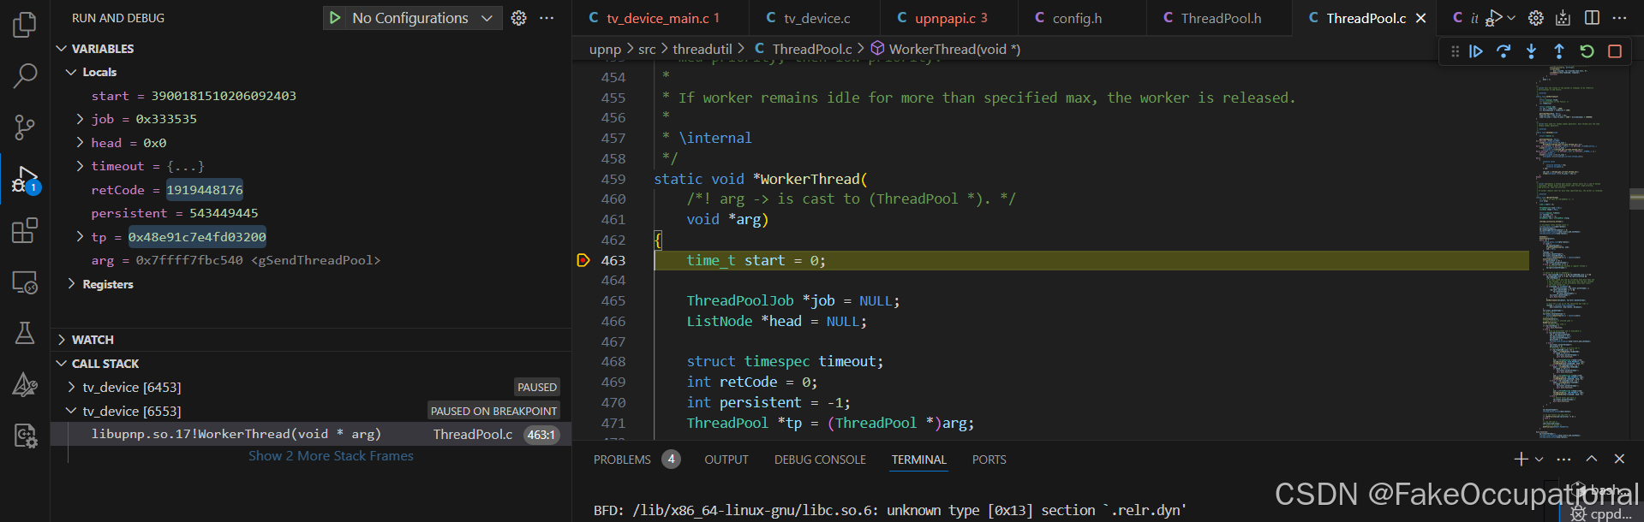Expand the WATCH section

pyautogui.click(x=61, y=340)
